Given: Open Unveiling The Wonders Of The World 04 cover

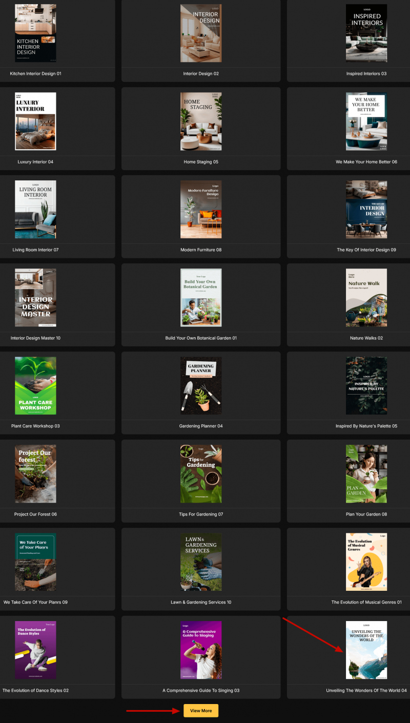Looking at the screenshot, I should 366,650.
